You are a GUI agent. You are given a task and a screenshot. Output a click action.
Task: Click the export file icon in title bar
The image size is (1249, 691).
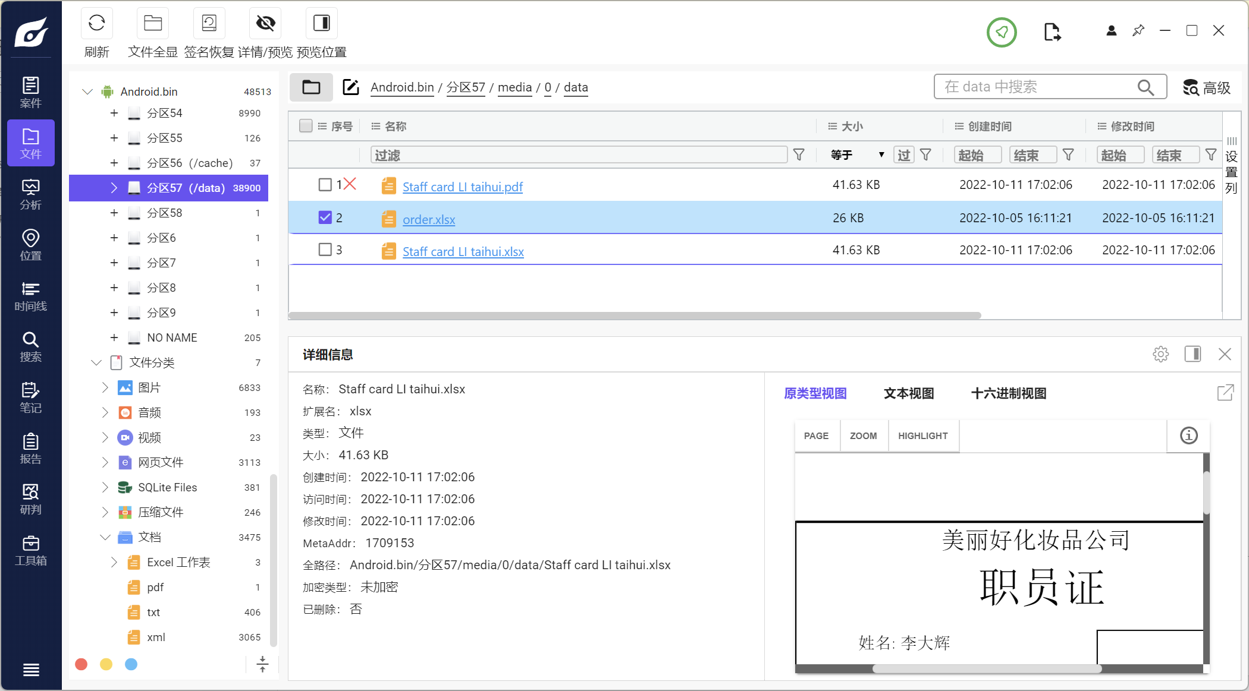tap(1052, 31)
